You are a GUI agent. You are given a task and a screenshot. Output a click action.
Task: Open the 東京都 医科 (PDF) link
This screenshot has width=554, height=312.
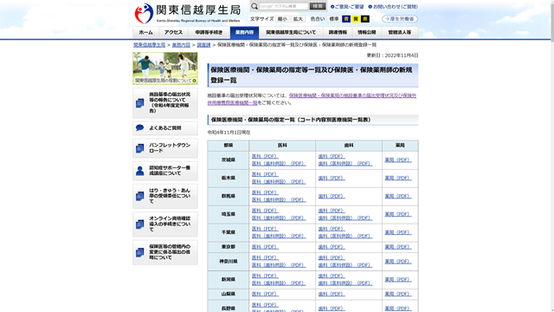click(x=265, y=246)
